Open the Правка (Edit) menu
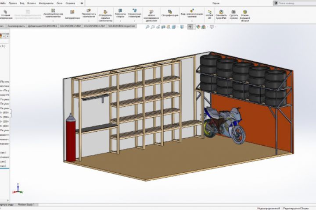 click(13, 3)
